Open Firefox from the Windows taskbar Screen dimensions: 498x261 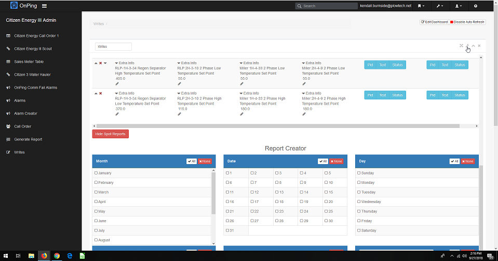point(44,256)
